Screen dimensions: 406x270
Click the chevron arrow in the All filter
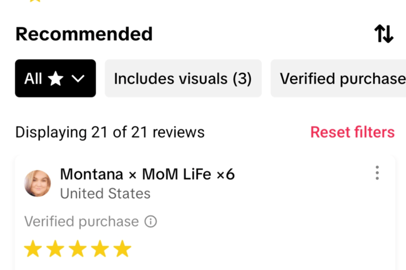pyautogui.click(x=78, y=79)
